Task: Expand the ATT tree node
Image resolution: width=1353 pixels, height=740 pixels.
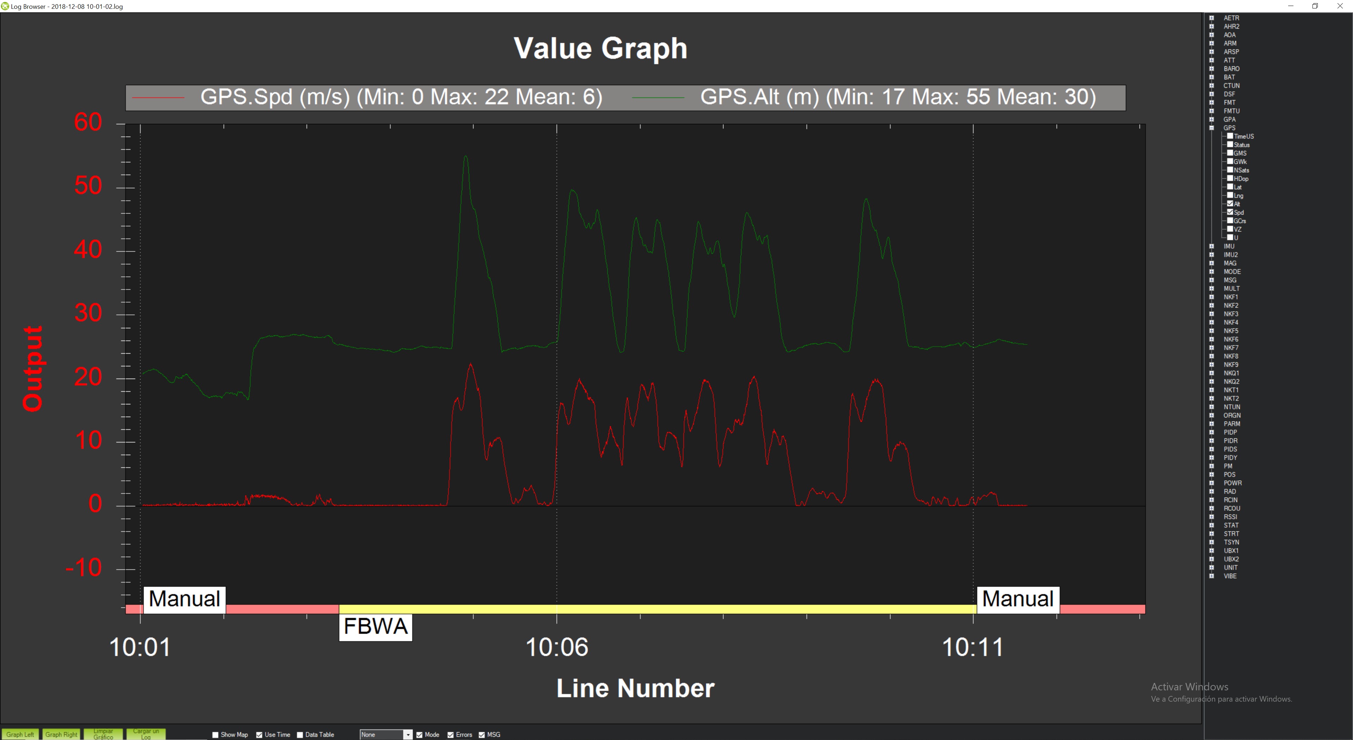Action: (1211, 60)
